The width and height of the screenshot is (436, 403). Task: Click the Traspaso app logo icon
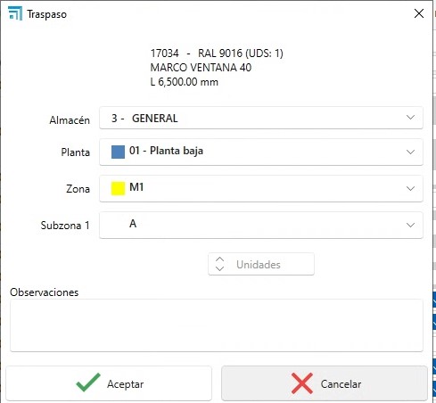(15, 13)
